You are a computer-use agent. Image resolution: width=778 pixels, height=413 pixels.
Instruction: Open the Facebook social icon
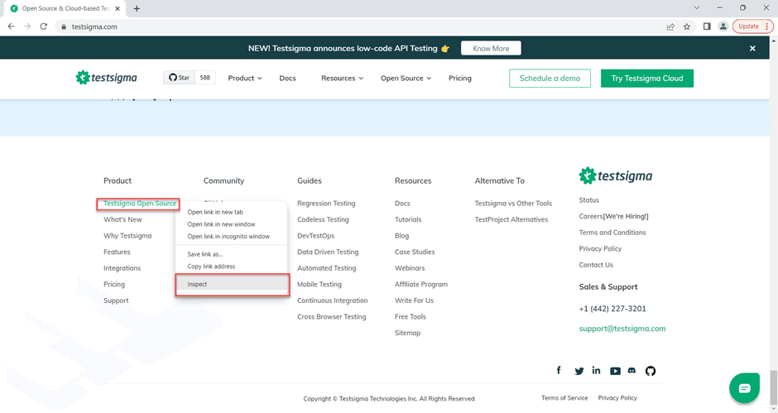tap(559, 370)
